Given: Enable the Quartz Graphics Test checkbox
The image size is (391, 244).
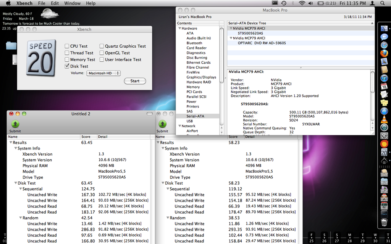Looking at the screenshot, I should 102,46.
